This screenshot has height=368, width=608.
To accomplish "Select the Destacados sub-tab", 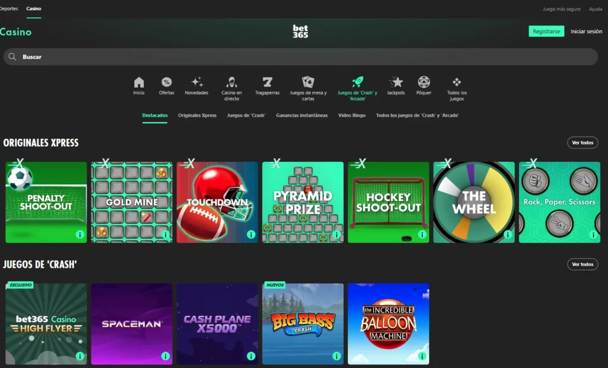I will click(155, 116).
